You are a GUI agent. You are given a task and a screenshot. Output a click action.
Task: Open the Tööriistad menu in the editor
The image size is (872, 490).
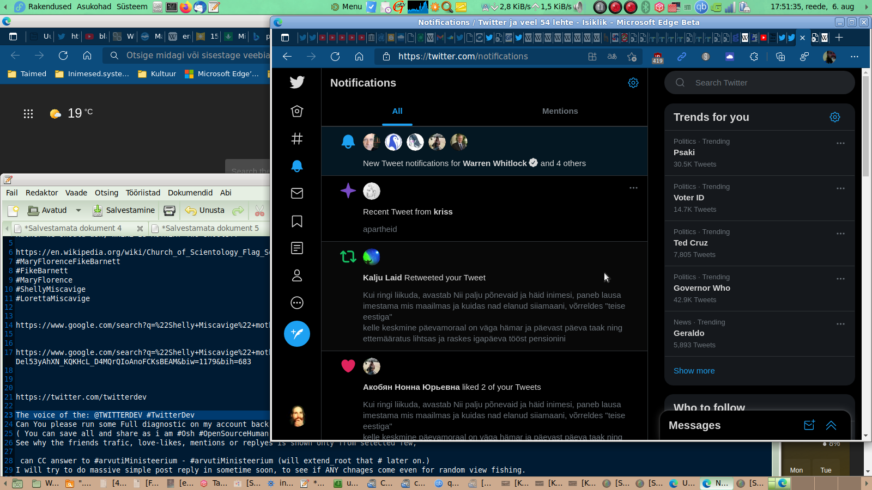coord(143,193)
